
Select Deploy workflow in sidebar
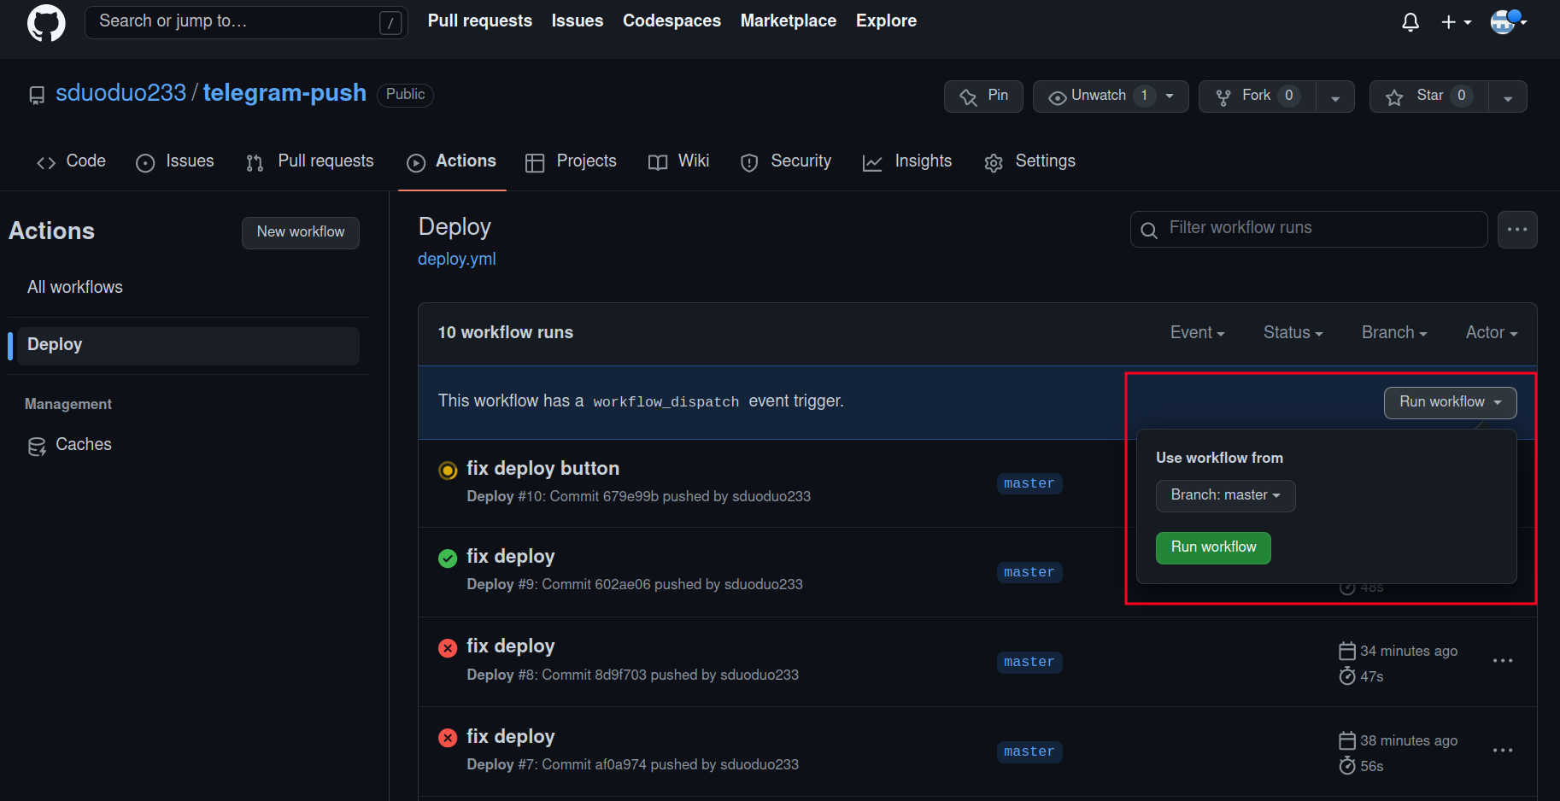pyautogui.click(x=188, y=345)
